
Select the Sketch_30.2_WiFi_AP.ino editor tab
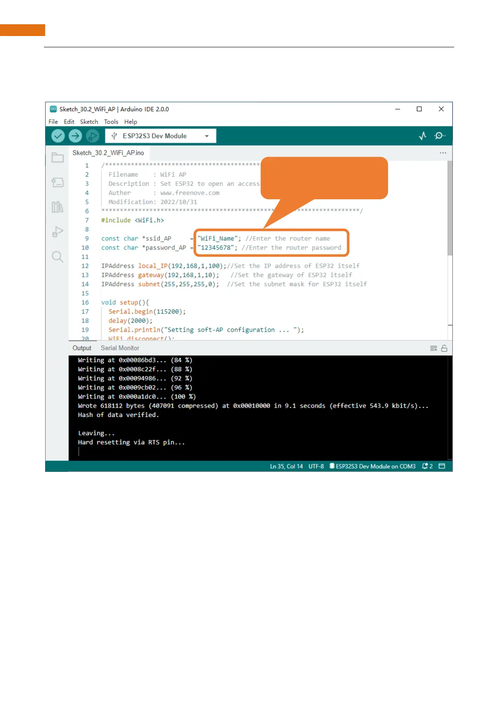point(108,153)
